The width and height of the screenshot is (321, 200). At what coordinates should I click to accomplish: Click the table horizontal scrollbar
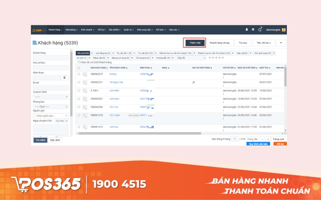point(140,133)
